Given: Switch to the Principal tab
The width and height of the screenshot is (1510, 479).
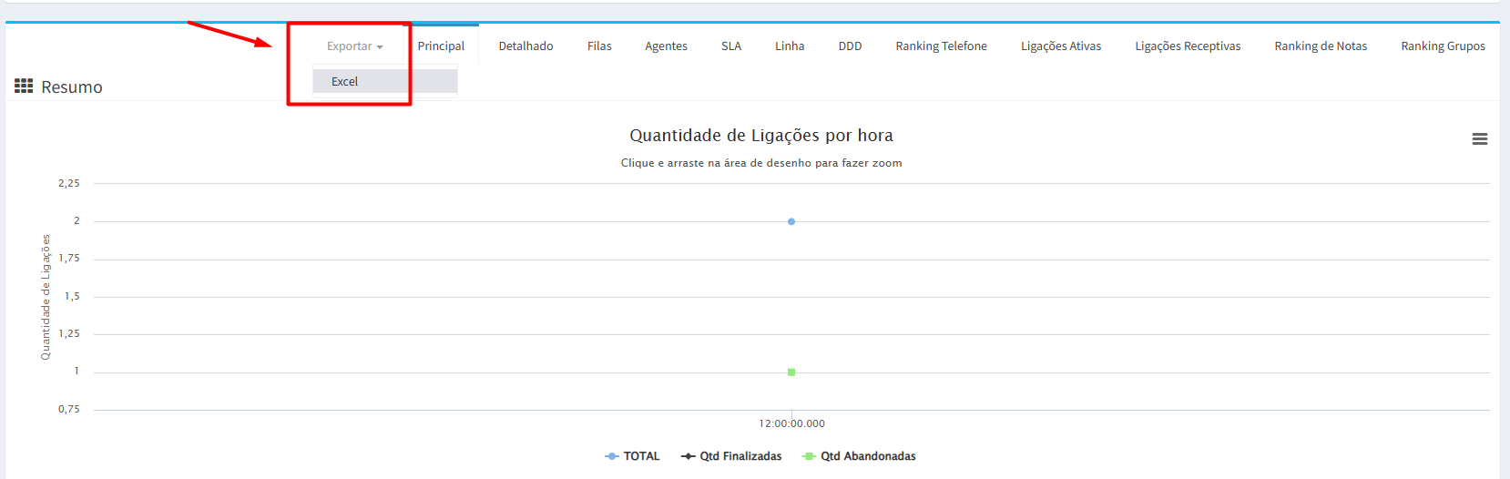Looking at the screenshot, I should [441, 46].
